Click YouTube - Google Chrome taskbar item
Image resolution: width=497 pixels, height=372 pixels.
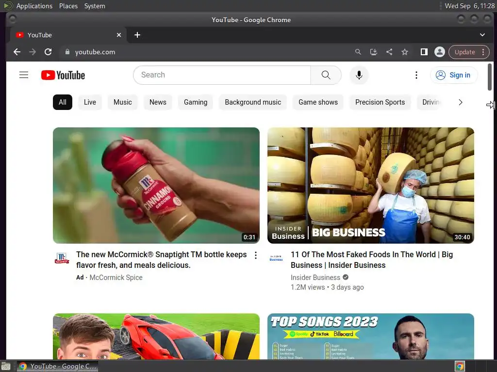pos(57,366)
